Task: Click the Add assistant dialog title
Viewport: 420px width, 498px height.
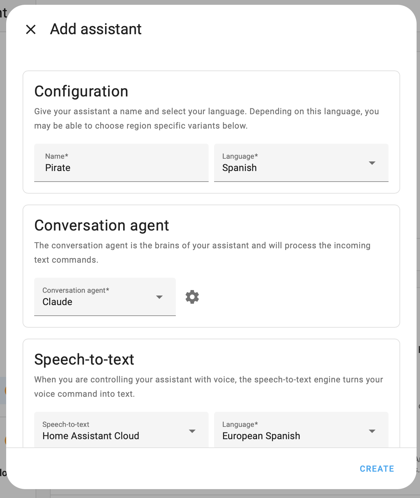Action: [96, 29]
